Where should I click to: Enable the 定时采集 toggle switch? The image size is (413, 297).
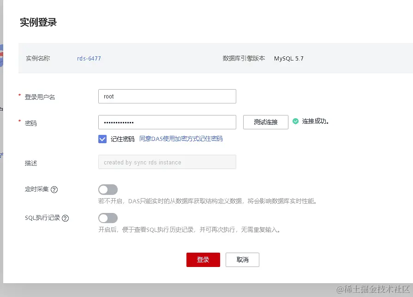click(x=108, y=189)
